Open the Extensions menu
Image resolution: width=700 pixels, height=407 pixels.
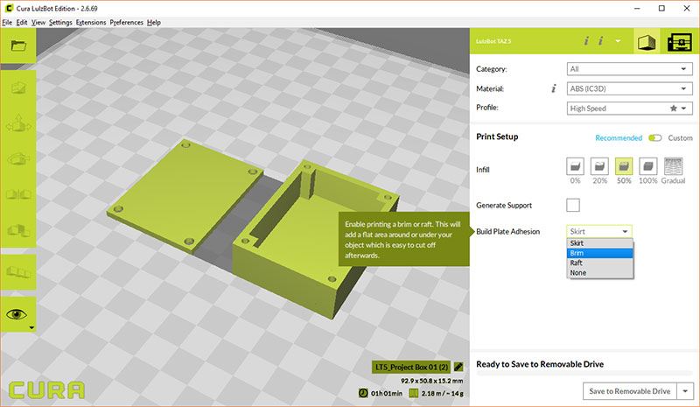pyautogui.click(x=91, y=23)
